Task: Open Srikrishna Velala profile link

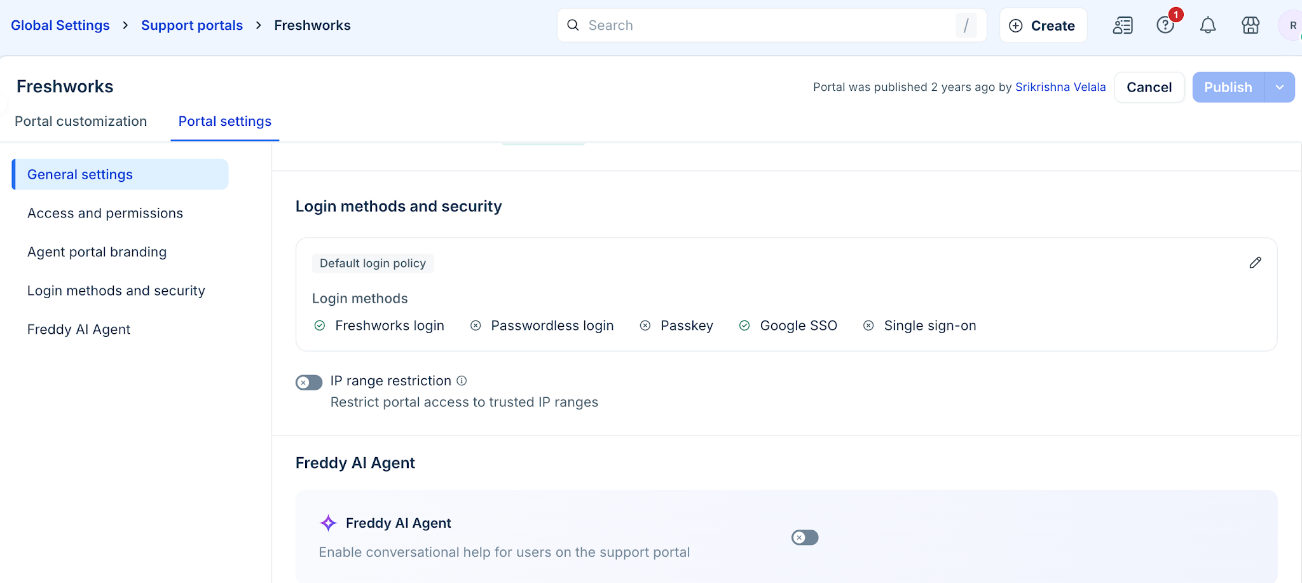Action: point(1060,87)
